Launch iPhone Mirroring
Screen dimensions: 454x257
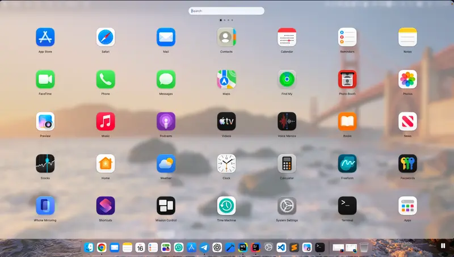pyautogui.click(x=45, y=206)
